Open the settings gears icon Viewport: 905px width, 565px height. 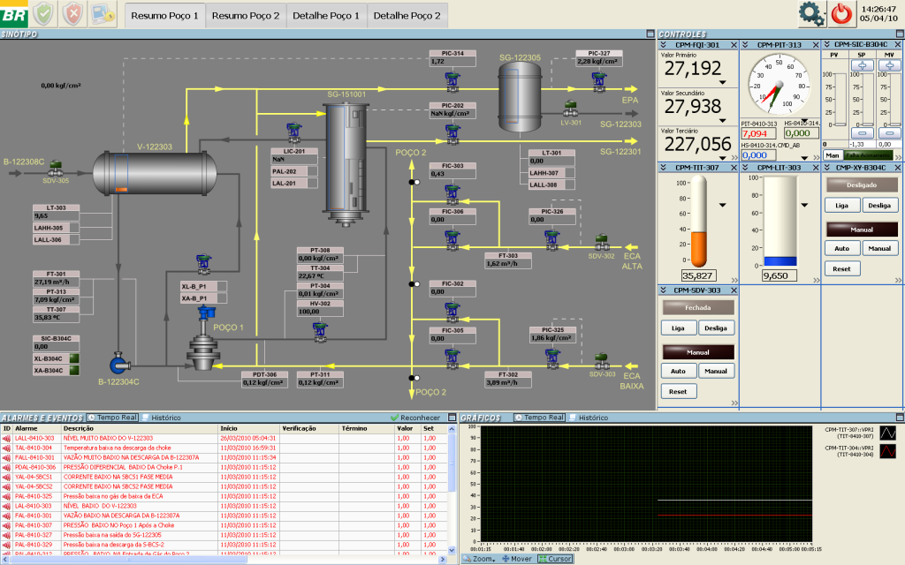point(810,13)
